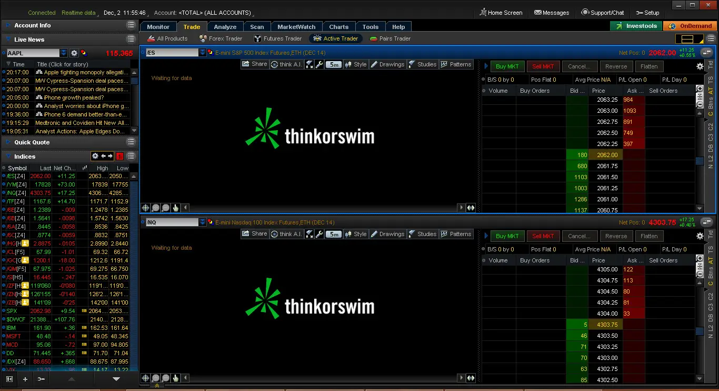Toggle the red number 1 link indicator in Indices
Viewport: 719px width, 391px height.
(119, 156)
